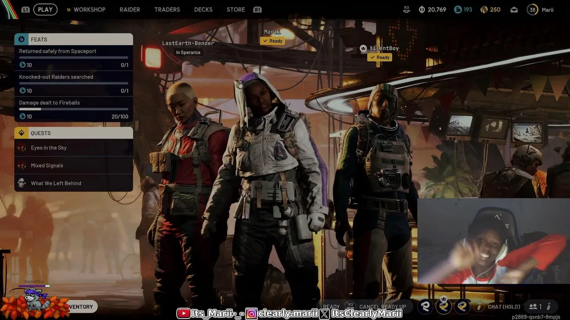Click the reward icon under Knocked-out Raiders feat

(x=23, y=91)
